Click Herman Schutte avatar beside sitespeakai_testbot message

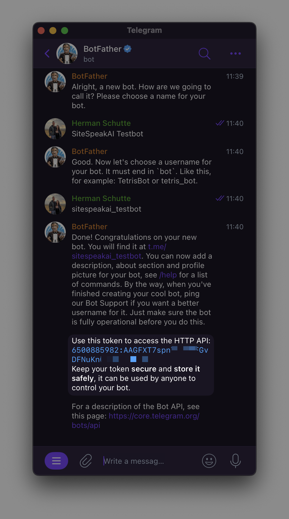pos(55,204)
